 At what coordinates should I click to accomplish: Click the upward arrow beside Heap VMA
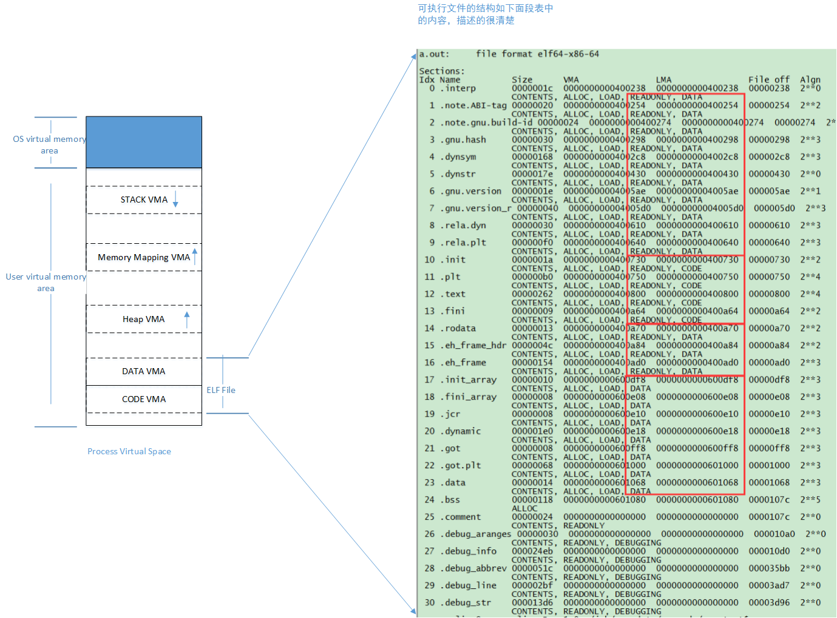pos(187,320)
